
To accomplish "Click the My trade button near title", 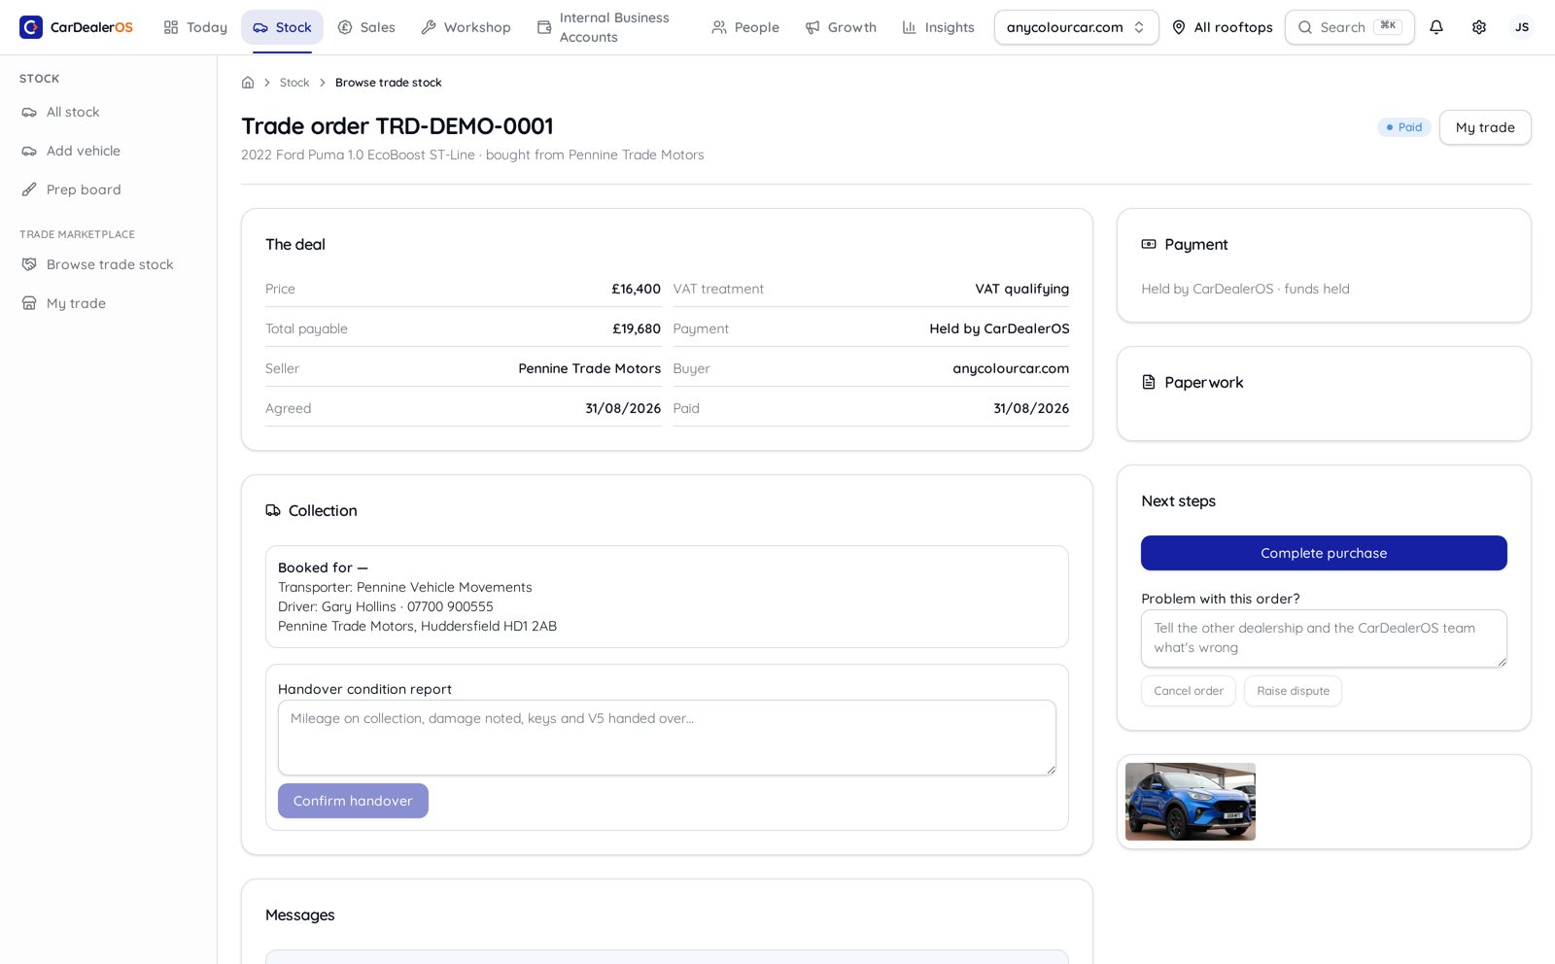I will click(1485, 127).
